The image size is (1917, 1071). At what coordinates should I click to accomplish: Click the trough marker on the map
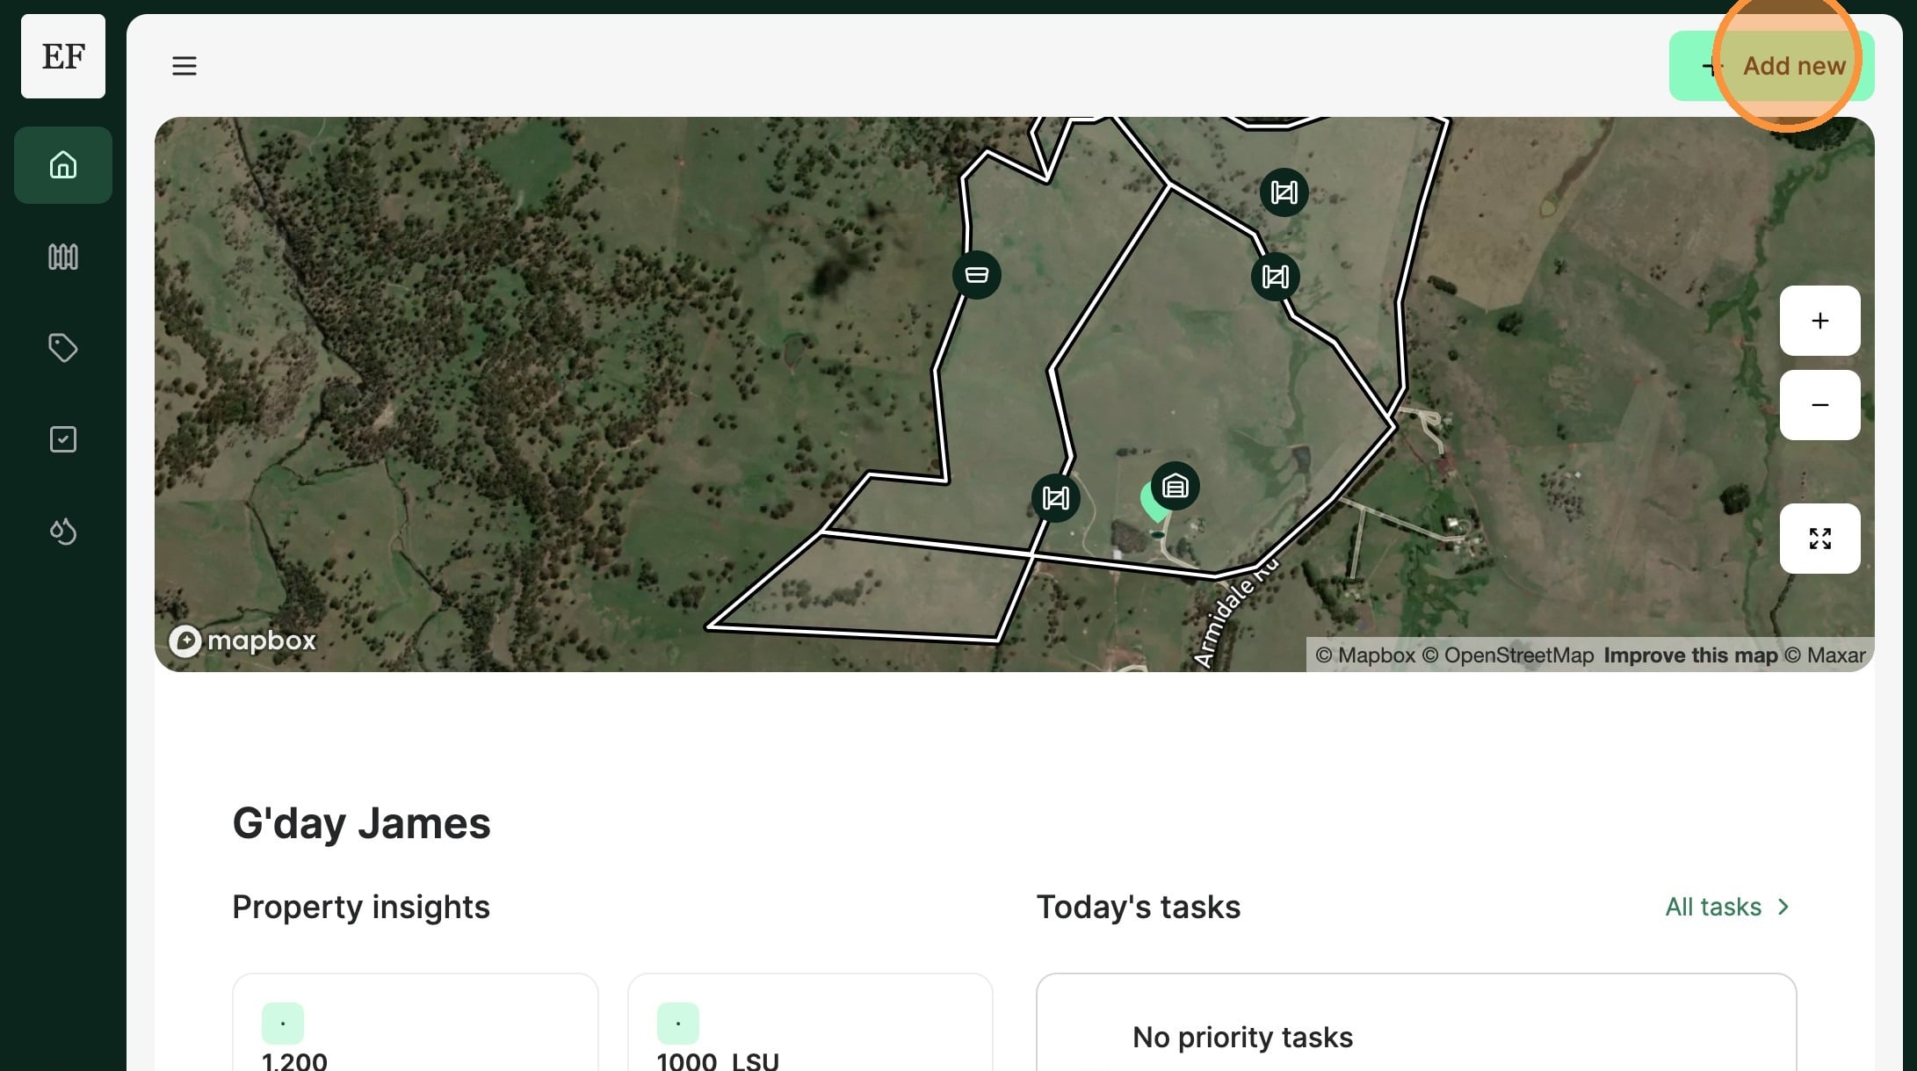coord(976,275)
